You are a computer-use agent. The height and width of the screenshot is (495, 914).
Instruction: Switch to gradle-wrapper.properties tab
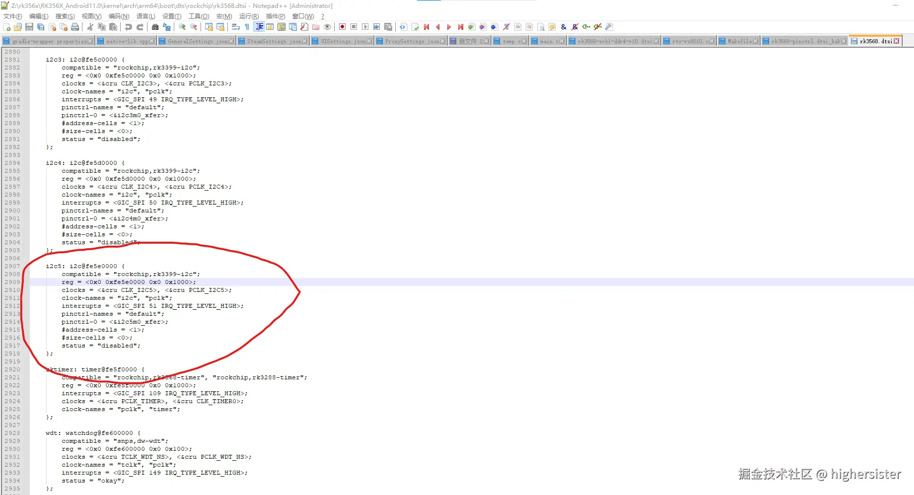point(48,41)
